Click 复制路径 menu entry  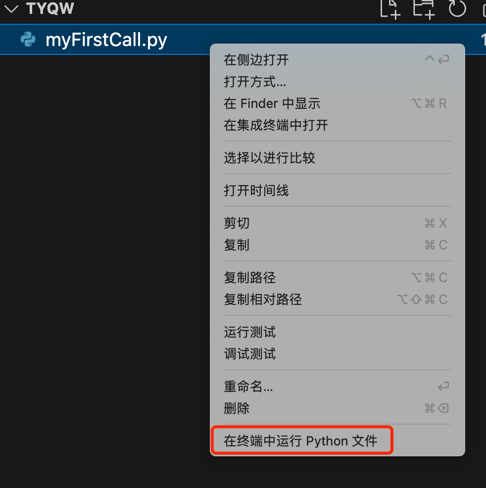(x=337, y=278)
